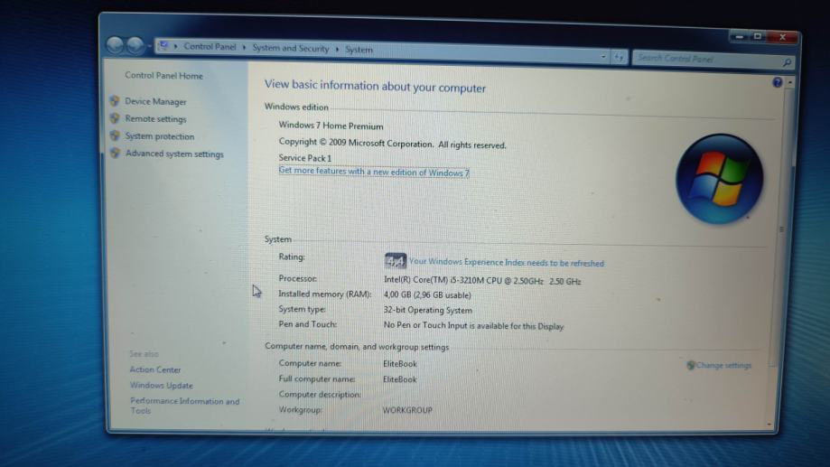
Task: Click the vertical scrollbar down arrow
Action: point(769,424)
